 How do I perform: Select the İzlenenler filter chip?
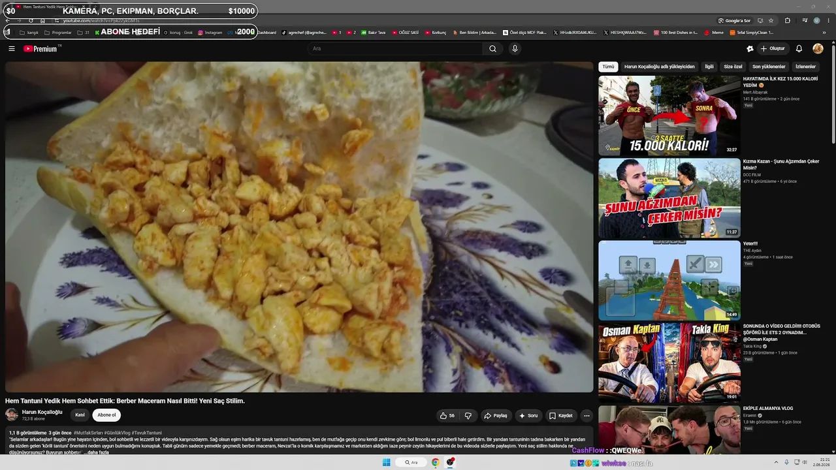tap(805, 67)
